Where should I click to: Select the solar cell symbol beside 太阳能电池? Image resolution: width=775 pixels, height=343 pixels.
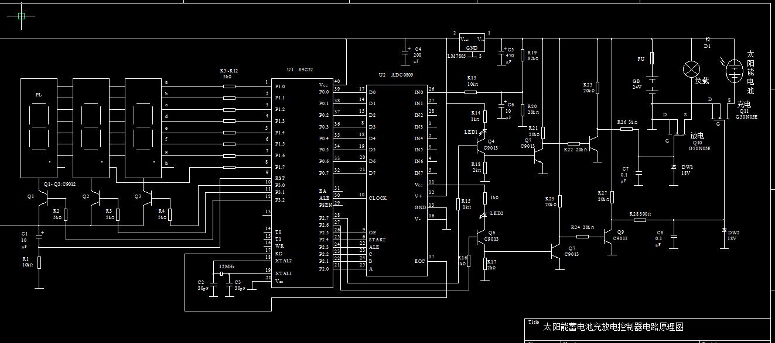[x=735, y=71]
